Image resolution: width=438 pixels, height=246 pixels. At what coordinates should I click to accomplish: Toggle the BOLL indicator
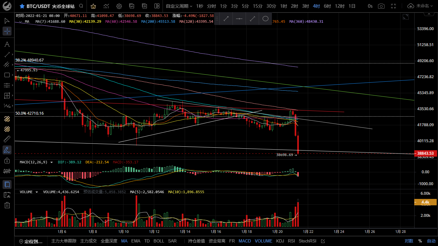[159, 241]
